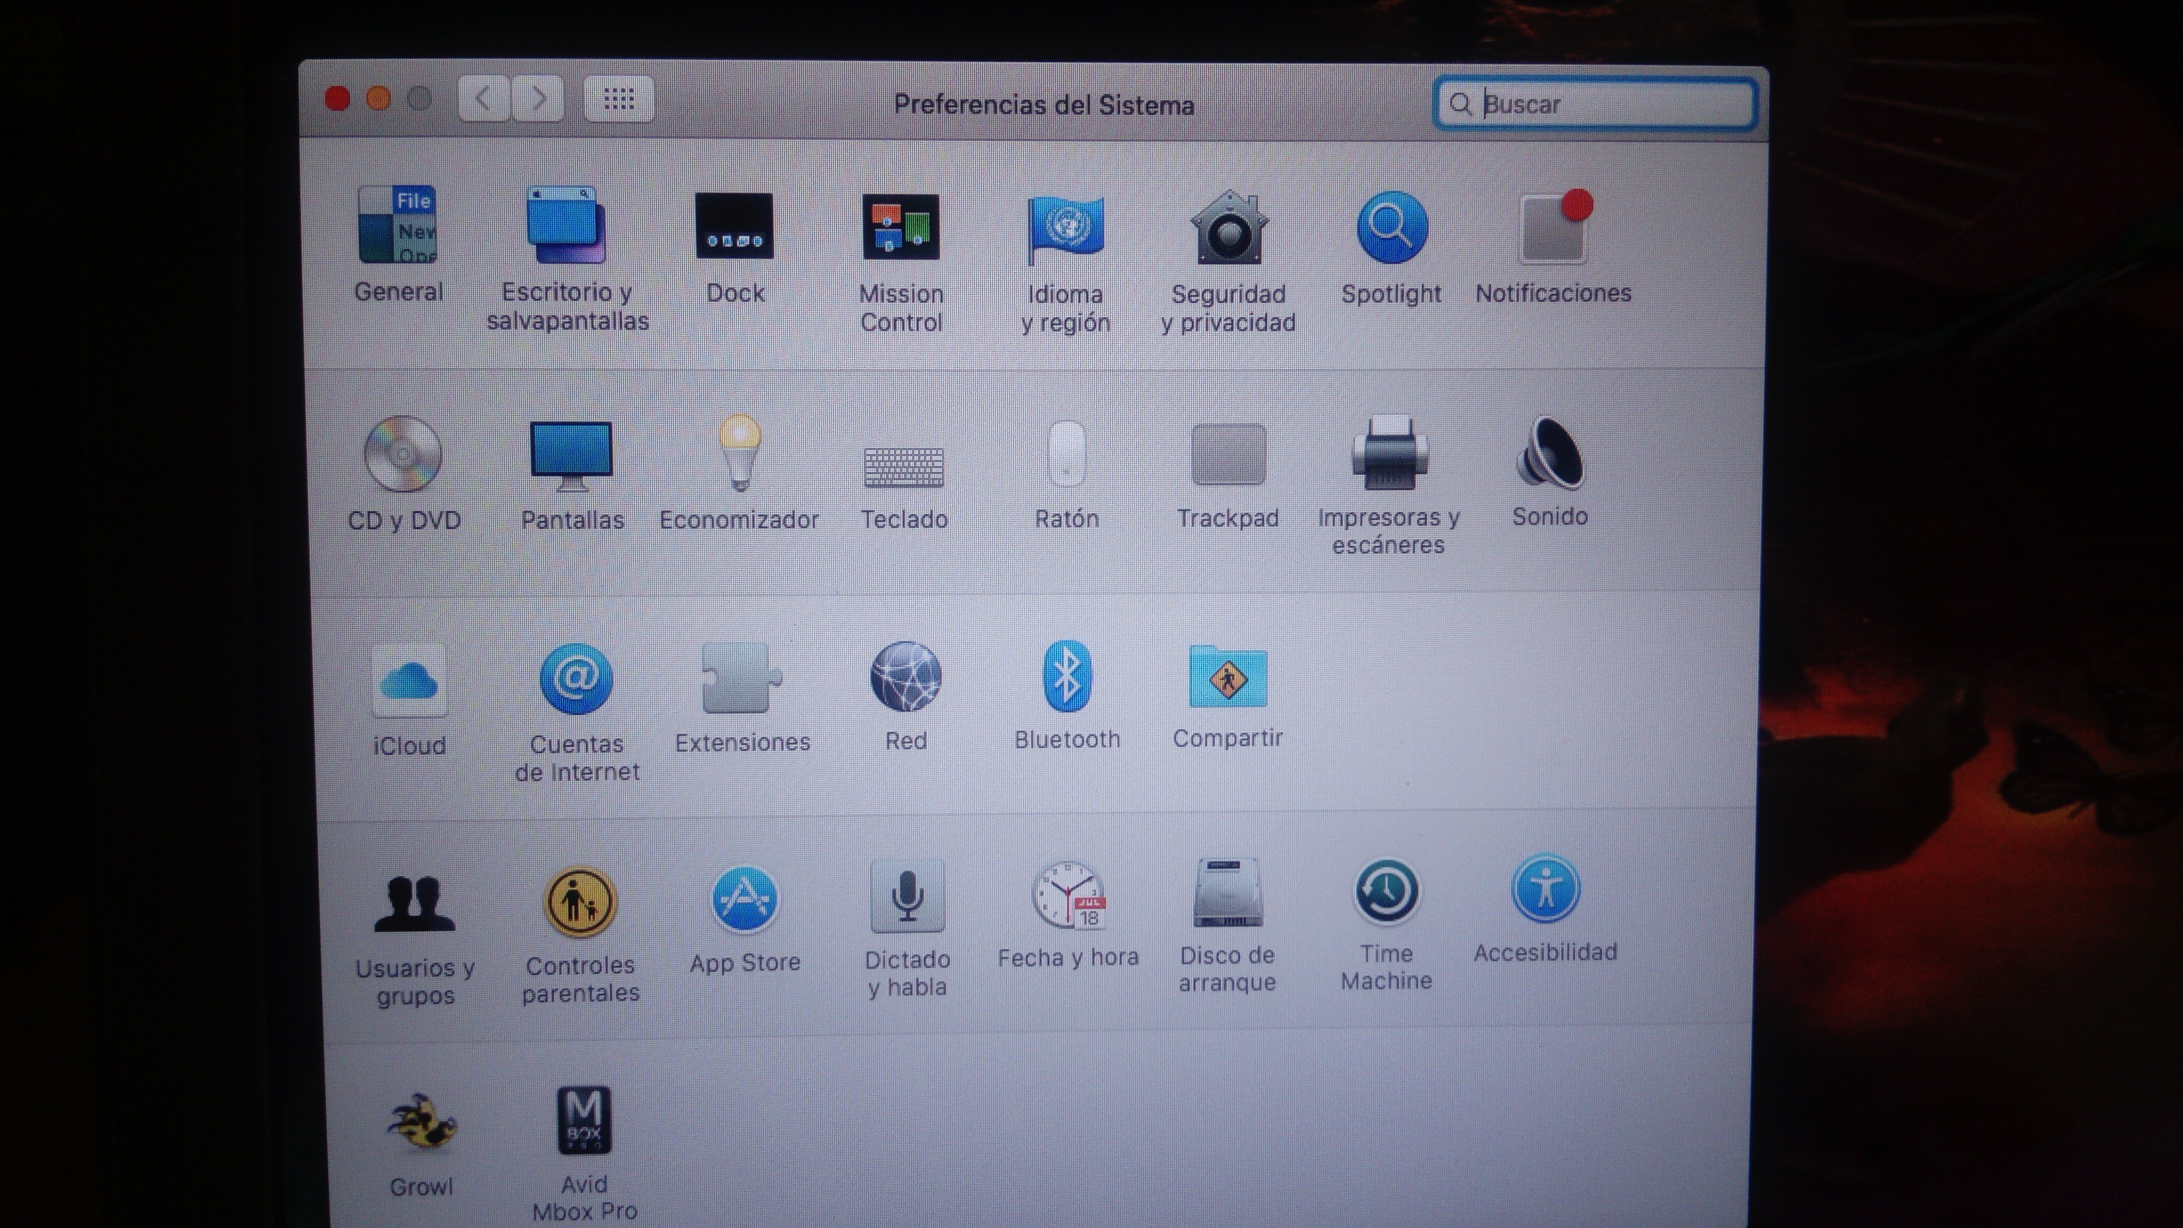Open Avid Mbox Pro preferences
This screenshot has width=2183, height=1228.
(584, 1121)
